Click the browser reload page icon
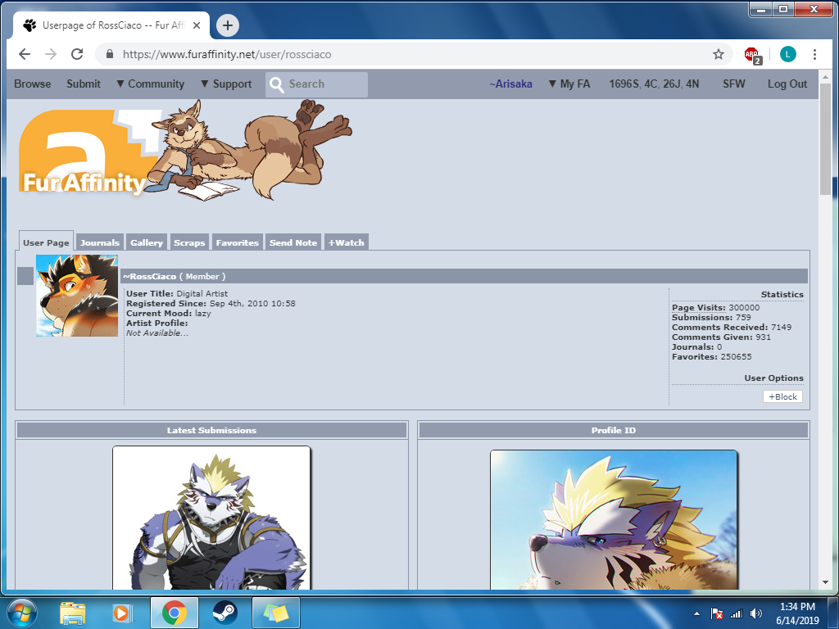The width and height of the screenshot is (839, 629). point(77,54)
